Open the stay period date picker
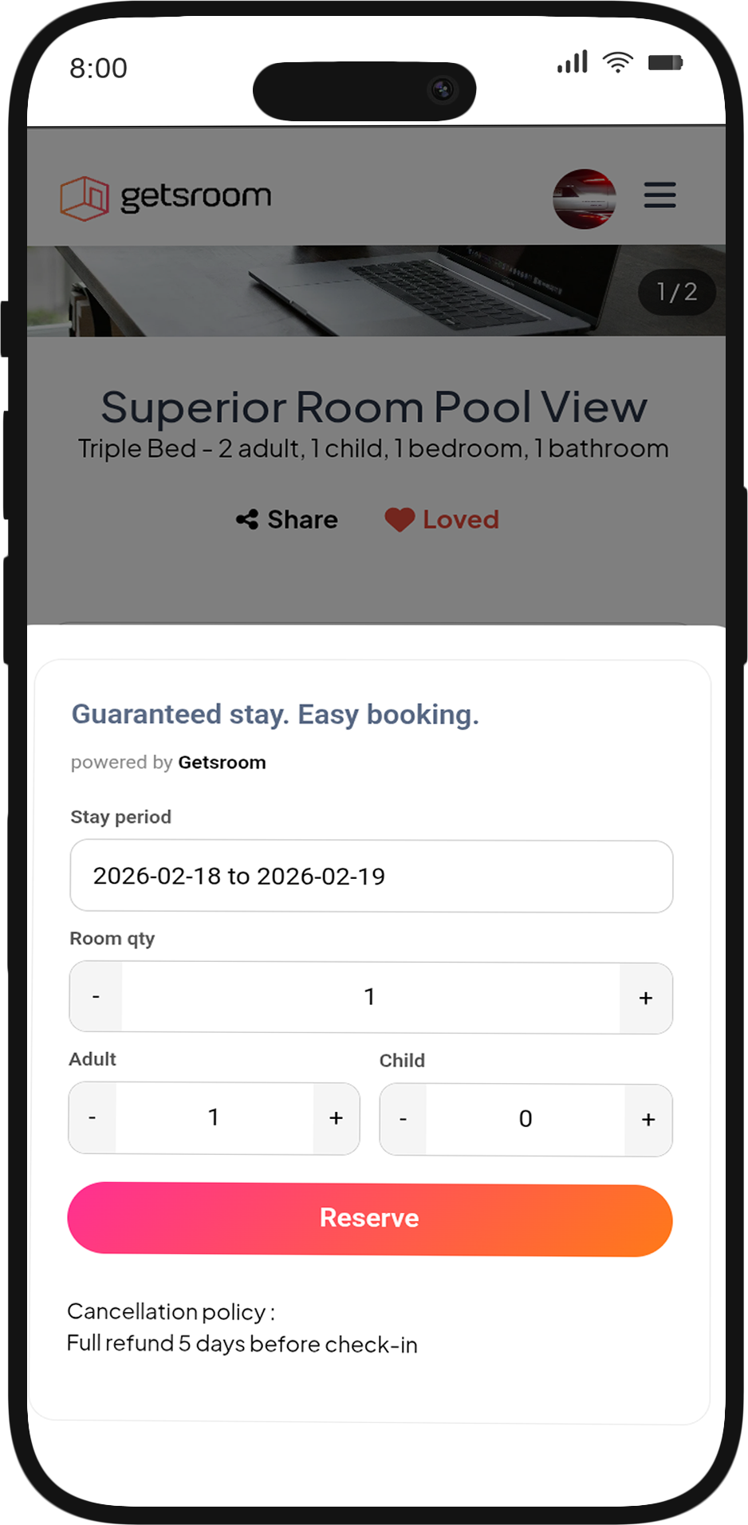 click(370, 876)
